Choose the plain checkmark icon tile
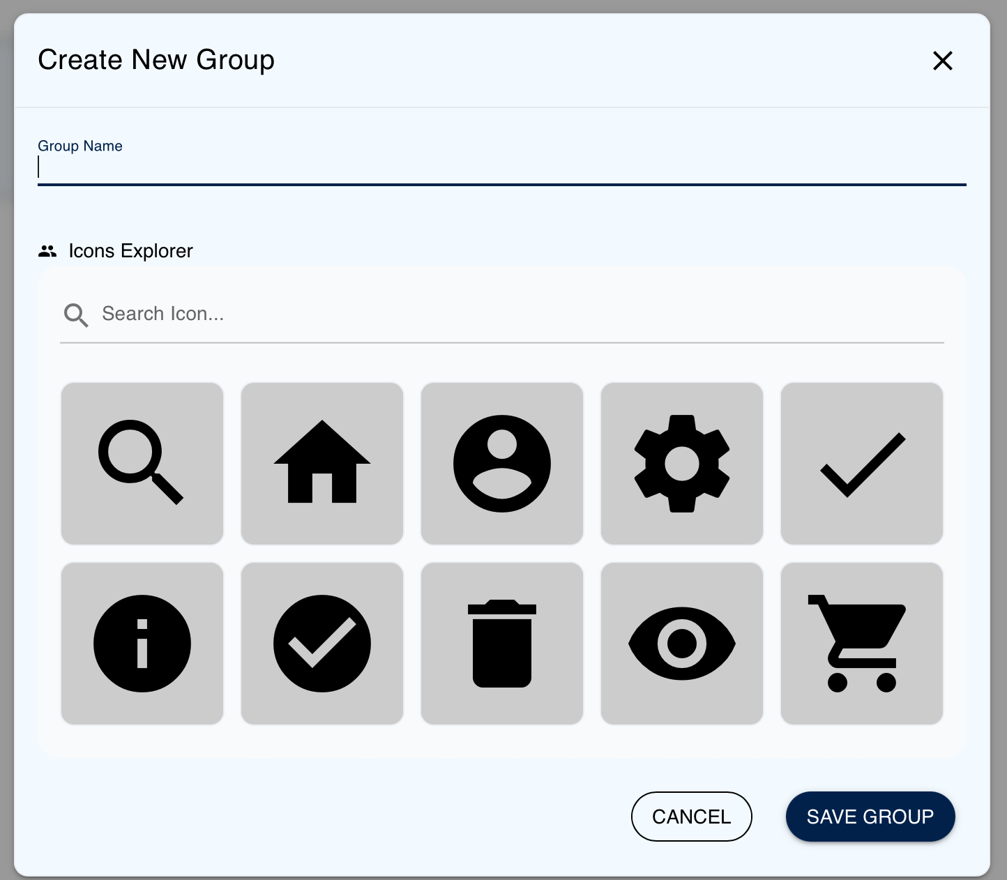This screenshot has width=1007, height=880. [862, 464]
